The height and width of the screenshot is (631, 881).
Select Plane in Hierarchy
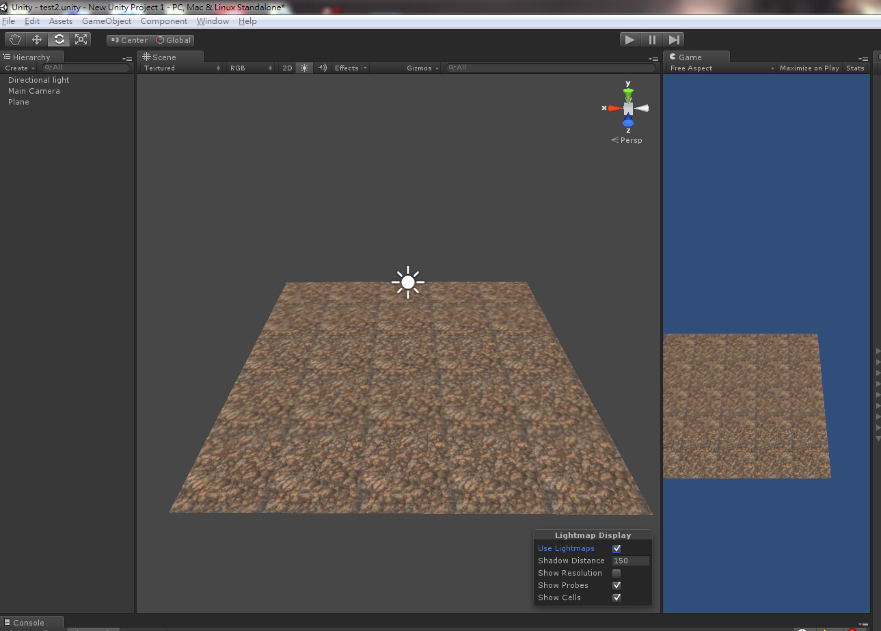tap(18, 102)
